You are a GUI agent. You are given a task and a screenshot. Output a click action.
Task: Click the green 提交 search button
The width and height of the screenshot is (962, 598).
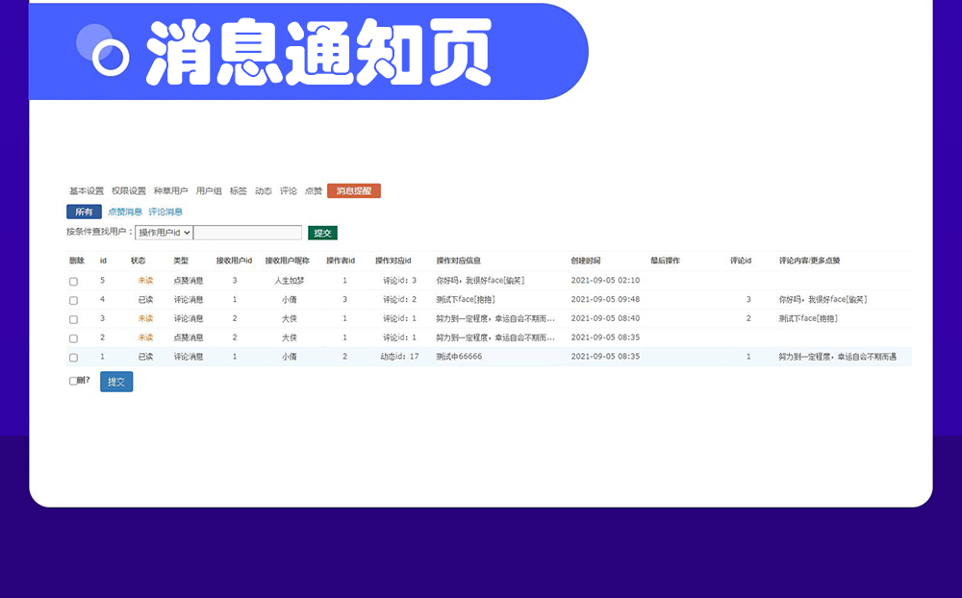pyautogui.click(x=322, y=233)
